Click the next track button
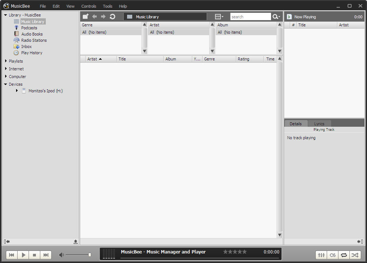 point(46,255)
